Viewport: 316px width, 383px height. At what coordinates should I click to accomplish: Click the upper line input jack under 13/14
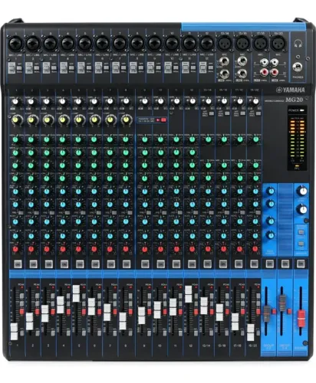coord(225,61)
